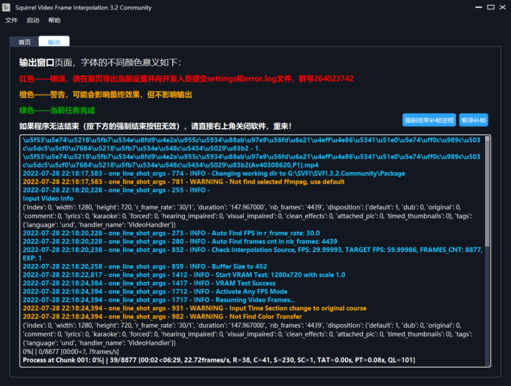Minimize the SVFI window

(x=476, y=7)
